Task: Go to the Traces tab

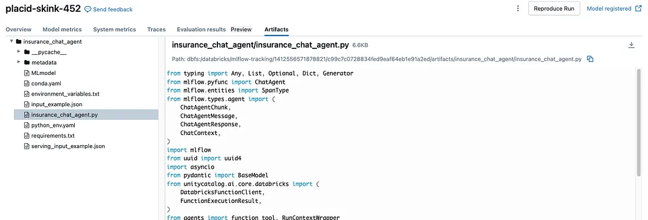Action: [156, 29]
